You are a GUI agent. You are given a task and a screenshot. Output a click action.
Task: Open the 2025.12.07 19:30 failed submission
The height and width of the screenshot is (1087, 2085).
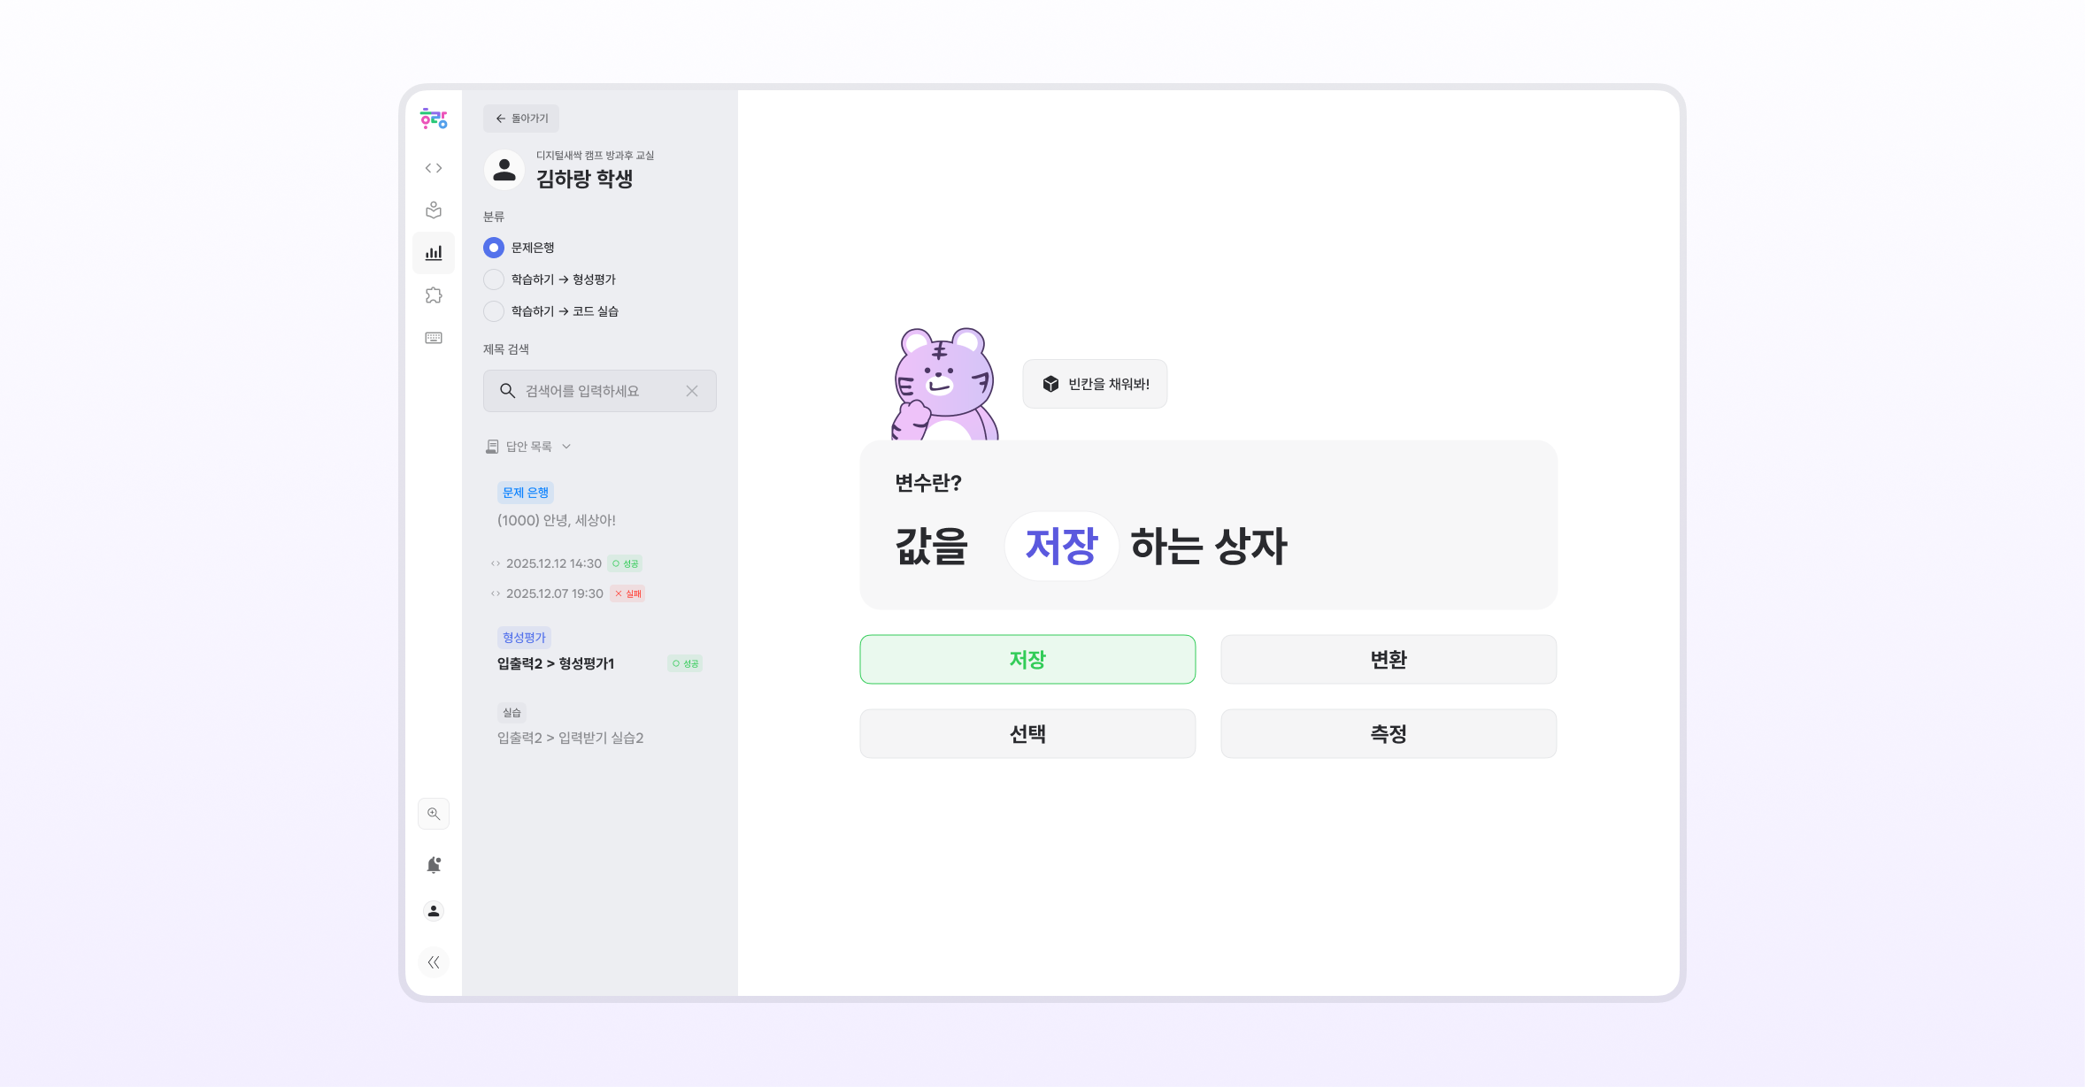pyautogui.click(x=567, y=593)
